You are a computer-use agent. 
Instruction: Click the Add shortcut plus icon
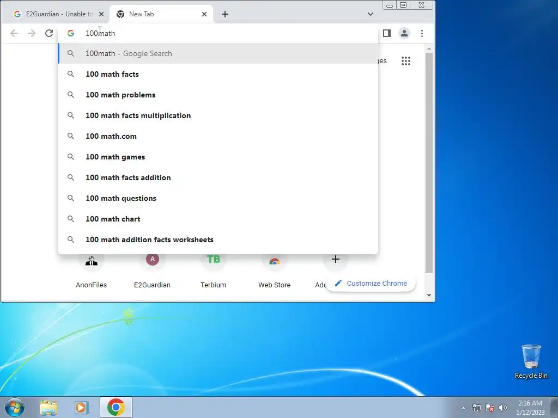coord(335,260)
